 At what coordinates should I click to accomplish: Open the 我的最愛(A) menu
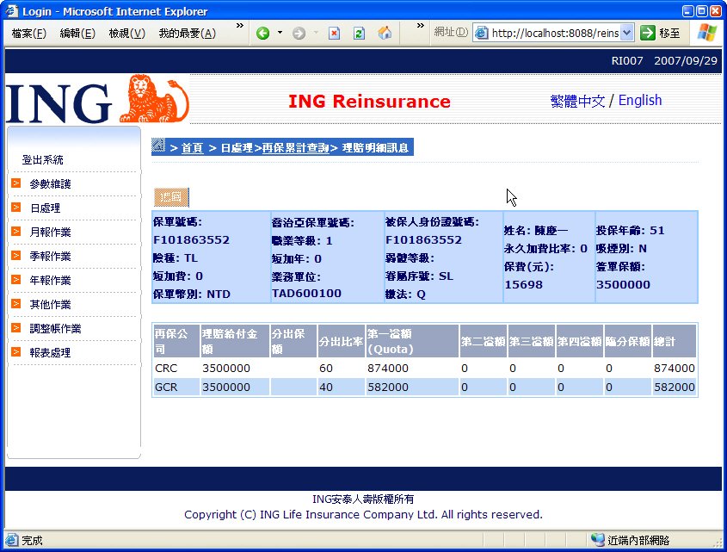[x=188, y=34]
